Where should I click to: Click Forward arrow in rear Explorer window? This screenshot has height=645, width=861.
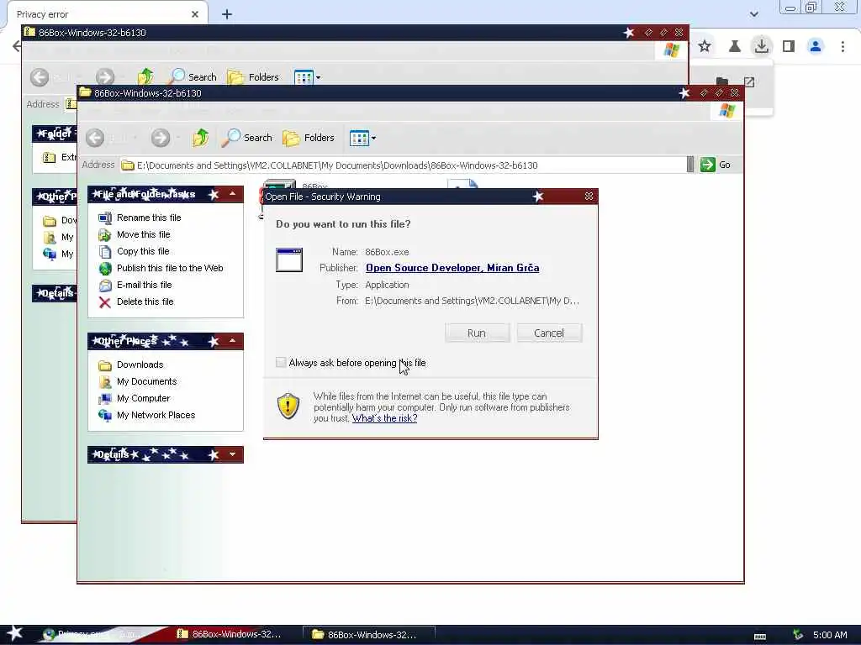tap(105, 77)
